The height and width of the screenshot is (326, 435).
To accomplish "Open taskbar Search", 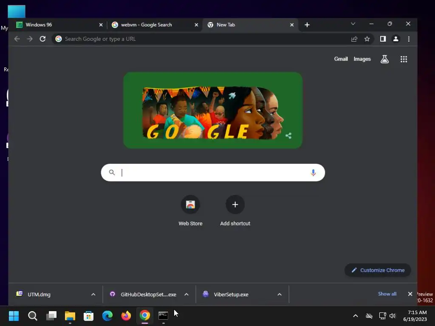I will coord(32,316).
